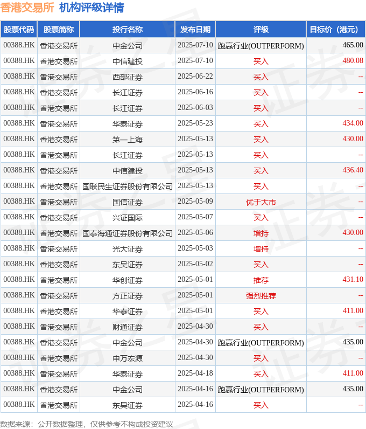
Task: Click the date 2025-06-22
Action: 195,76
